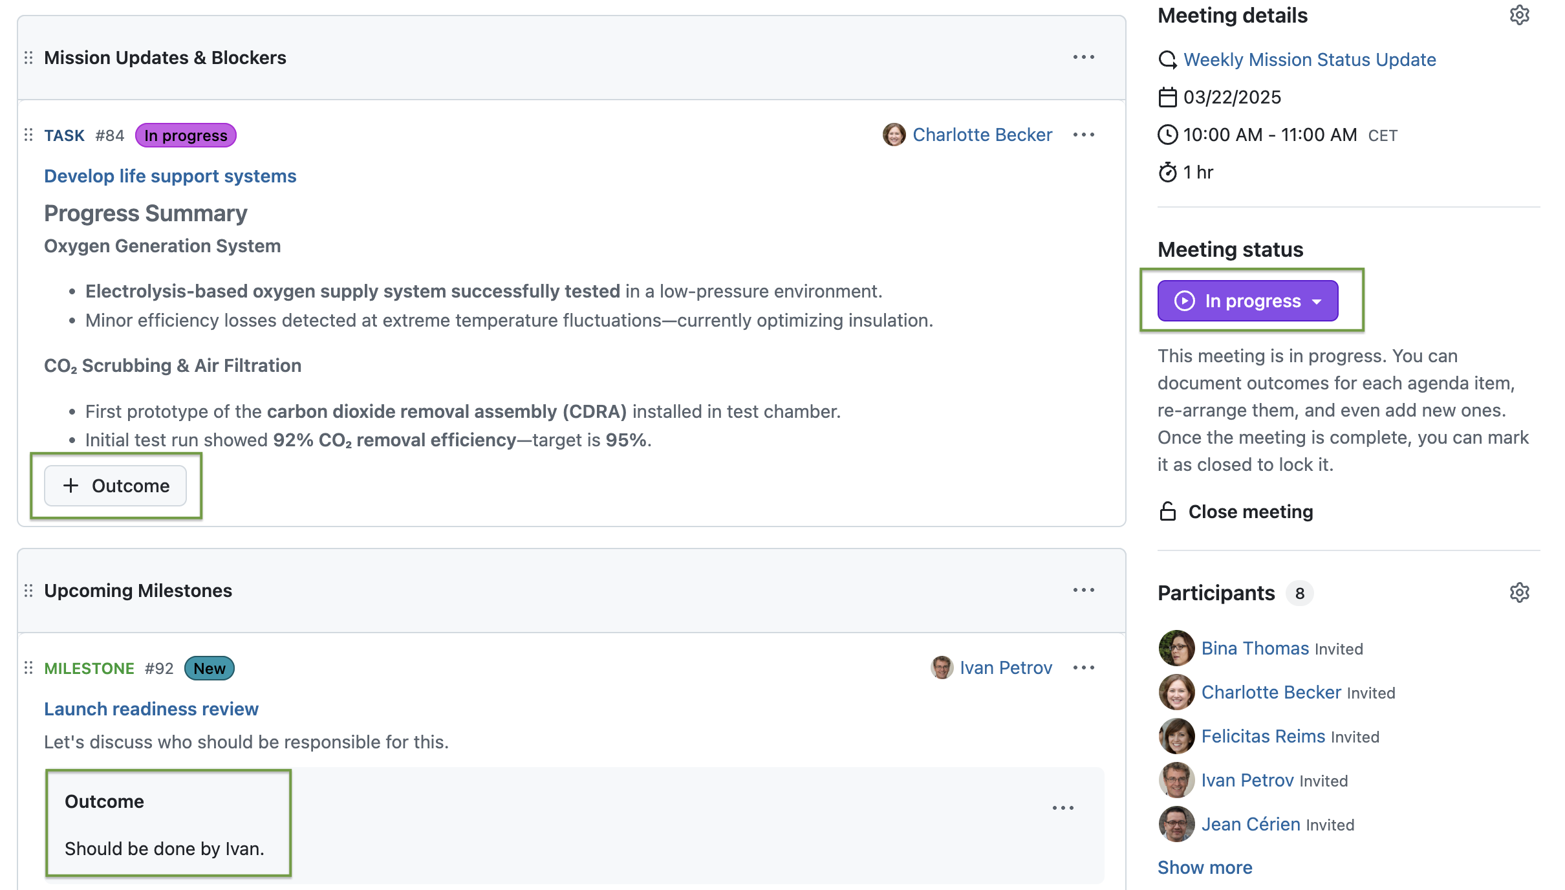Open the Meeting details settings gear
This screenshot has height=890, width=1565.
pos(1518,16)
